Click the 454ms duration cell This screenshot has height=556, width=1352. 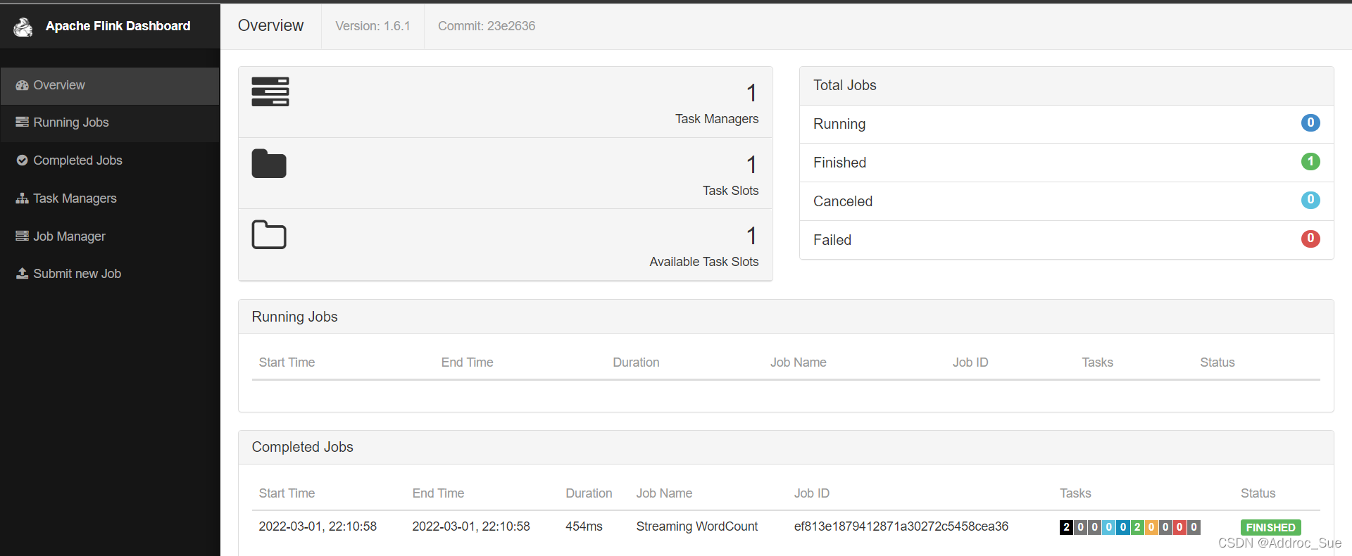click(584, 526)
